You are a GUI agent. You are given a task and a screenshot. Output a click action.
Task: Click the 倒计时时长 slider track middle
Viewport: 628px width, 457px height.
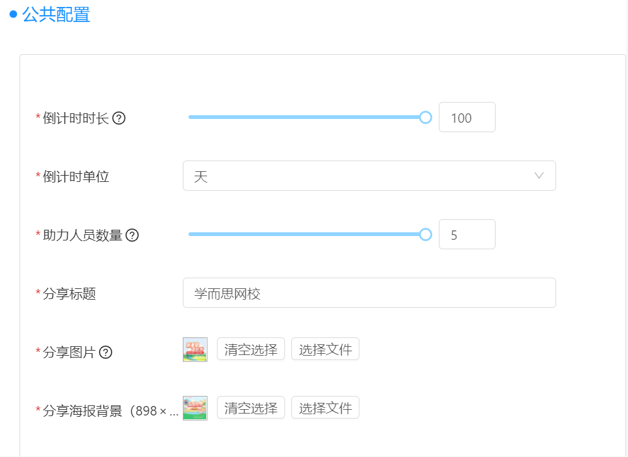pyautogui.click(x=307, y=117)
